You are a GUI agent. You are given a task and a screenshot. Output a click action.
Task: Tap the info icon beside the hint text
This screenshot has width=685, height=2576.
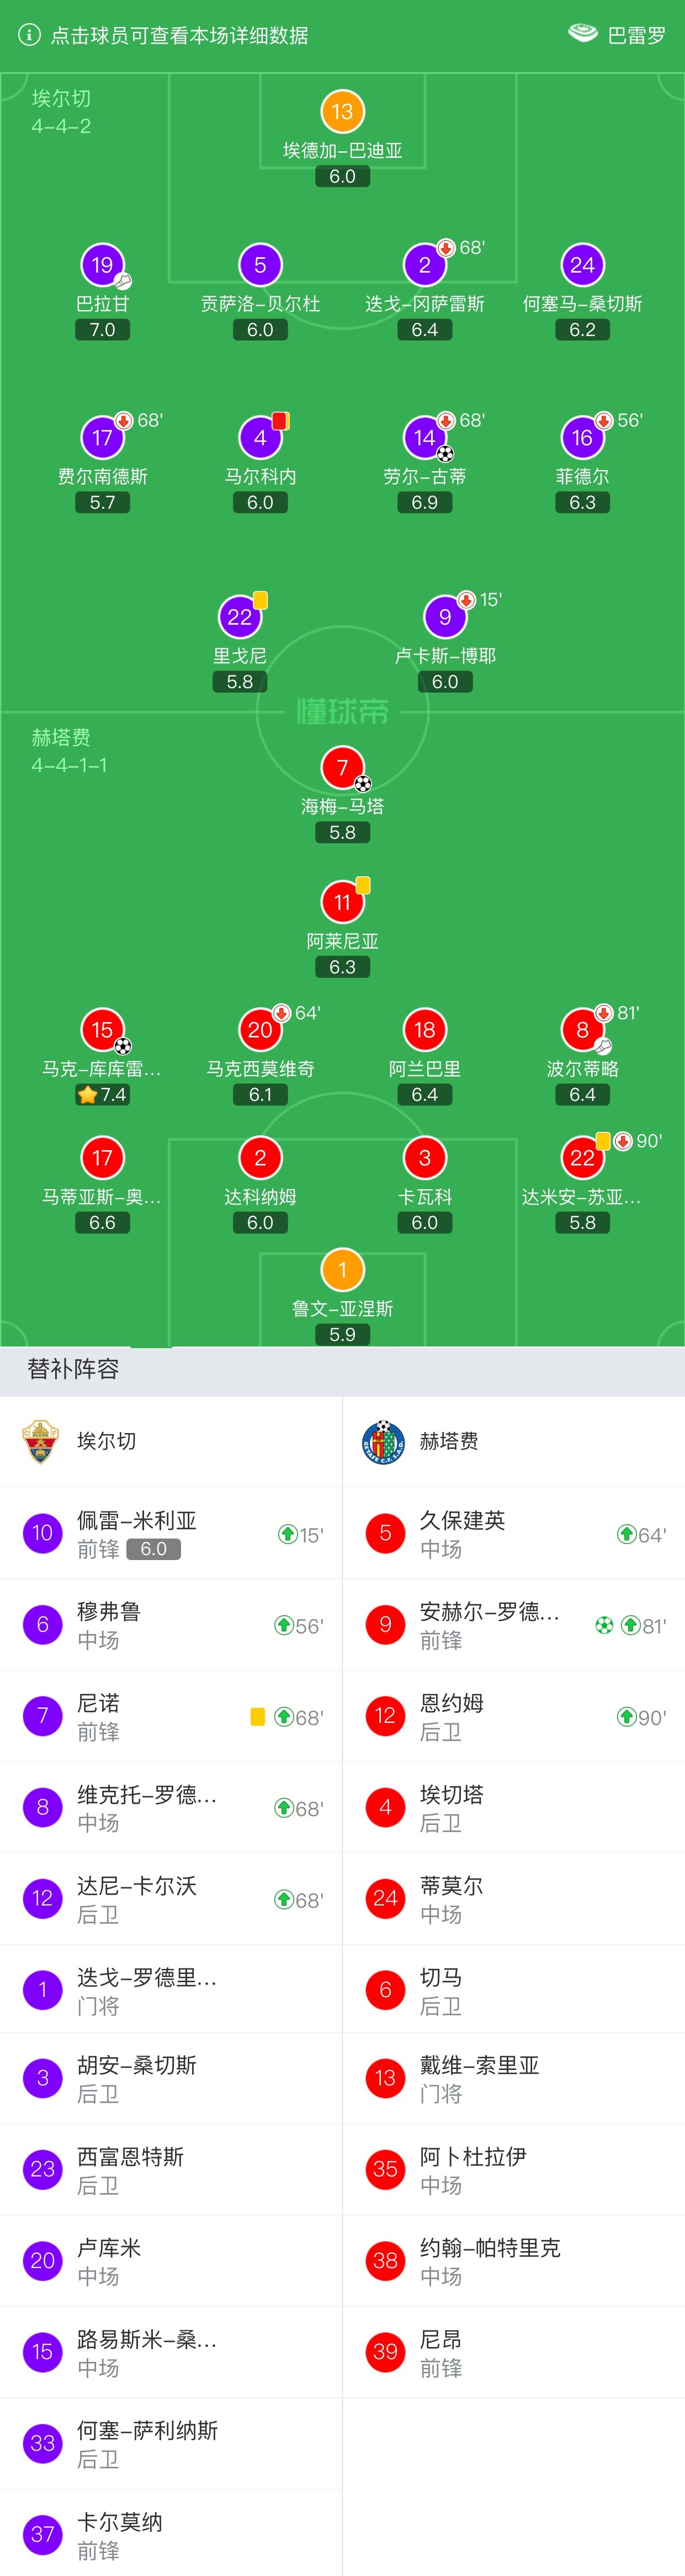click(30, 35)
